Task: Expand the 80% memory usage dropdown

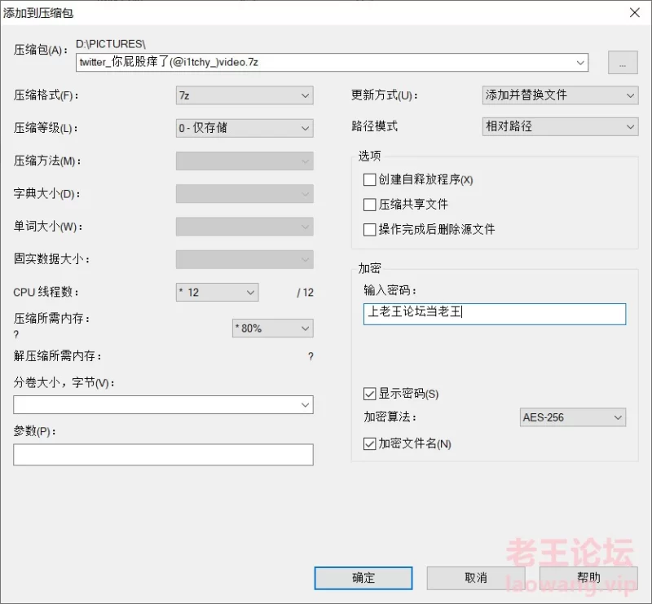Action: click(273, 328)
